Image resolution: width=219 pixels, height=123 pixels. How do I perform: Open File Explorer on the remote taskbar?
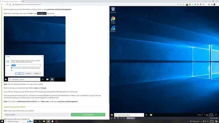click(x=151, y=115)
